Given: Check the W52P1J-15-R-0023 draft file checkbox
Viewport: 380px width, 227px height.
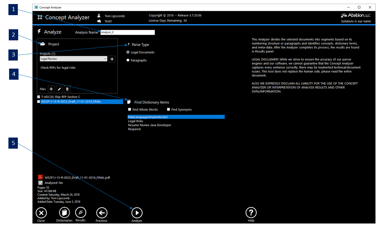Looking at the screenshot, I should (38, 102).
